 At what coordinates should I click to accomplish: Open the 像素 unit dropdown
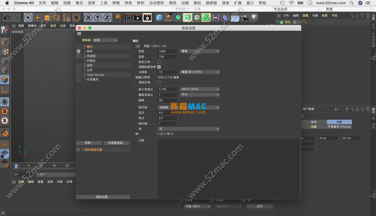(x=200, y=51)
